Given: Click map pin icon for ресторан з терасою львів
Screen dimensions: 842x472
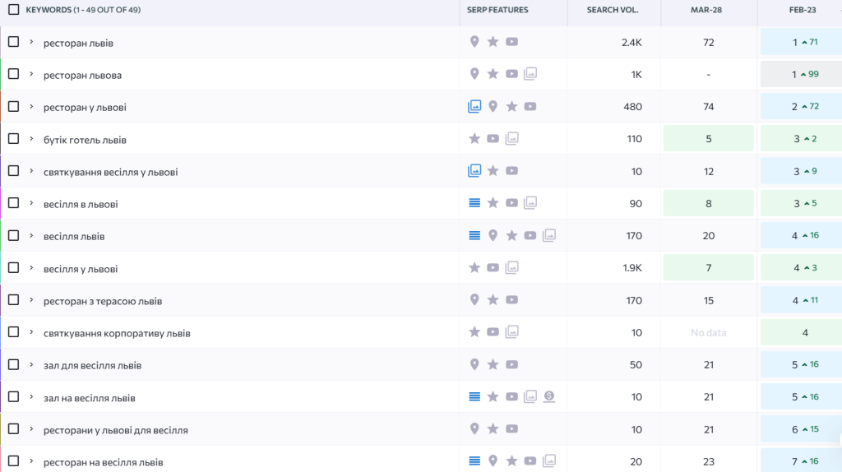Looking at the screenshot, I should point(474,299).
